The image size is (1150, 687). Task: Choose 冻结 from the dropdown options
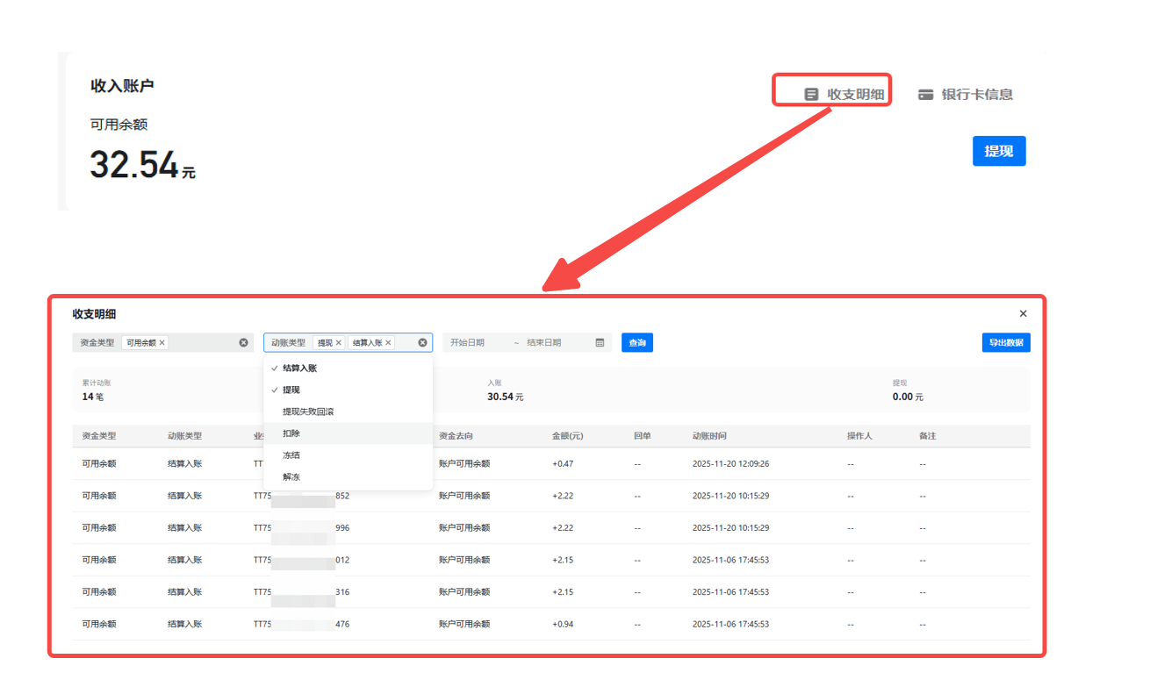point(291,455)
